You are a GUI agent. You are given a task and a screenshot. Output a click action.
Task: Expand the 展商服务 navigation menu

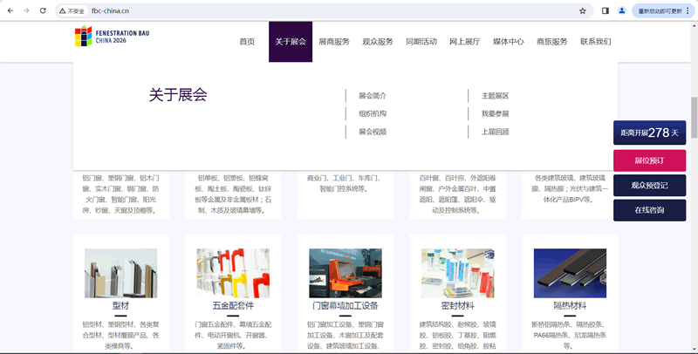[x=333, y=42]
